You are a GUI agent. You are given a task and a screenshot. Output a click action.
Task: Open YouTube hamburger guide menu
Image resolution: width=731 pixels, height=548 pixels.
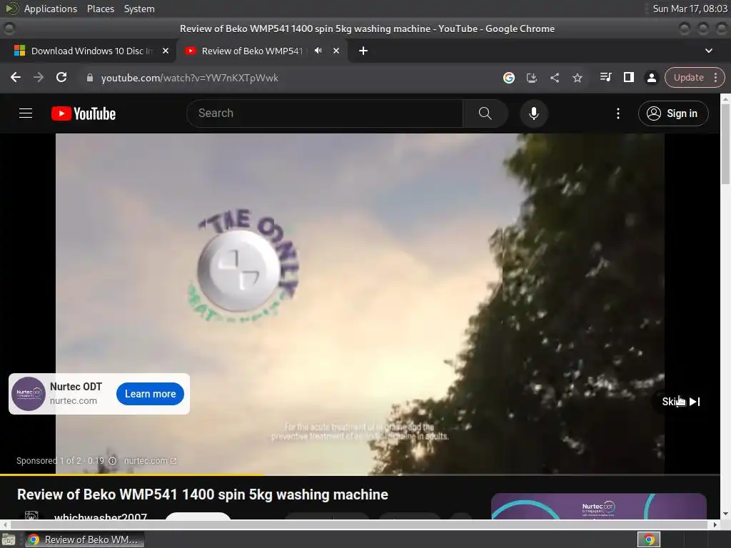click(x=26, y=113)
